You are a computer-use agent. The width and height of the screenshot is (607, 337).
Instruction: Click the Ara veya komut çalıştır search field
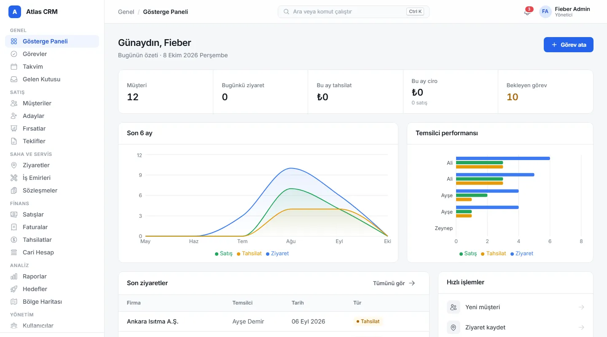pyautogui.click(x=354, y=12)
